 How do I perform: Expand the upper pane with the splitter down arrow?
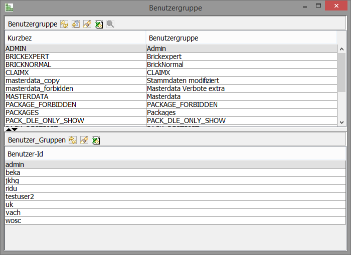[16, 129]
